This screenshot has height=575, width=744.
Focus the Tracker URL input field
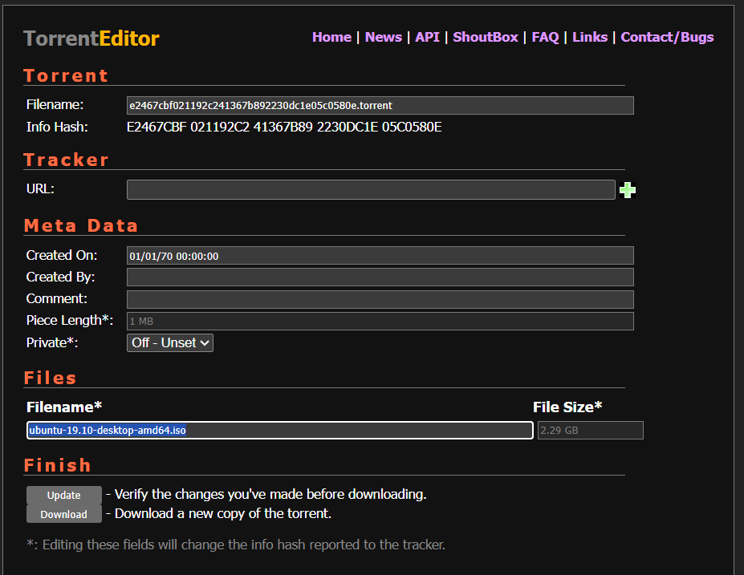pyautogui.click(x=371, y=190)
